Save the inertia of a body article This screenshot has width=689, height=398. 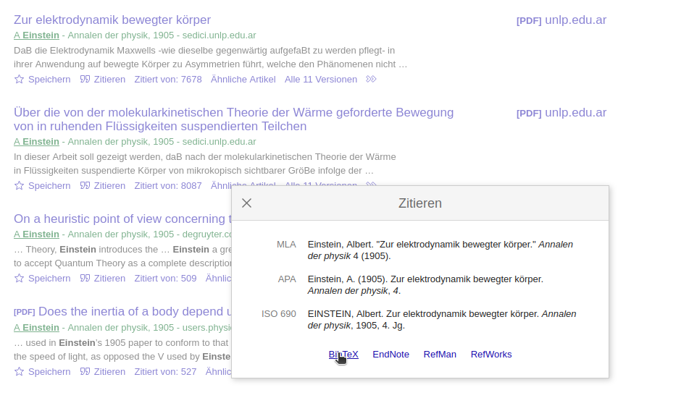pyautogui.click(x=20, y=372)
